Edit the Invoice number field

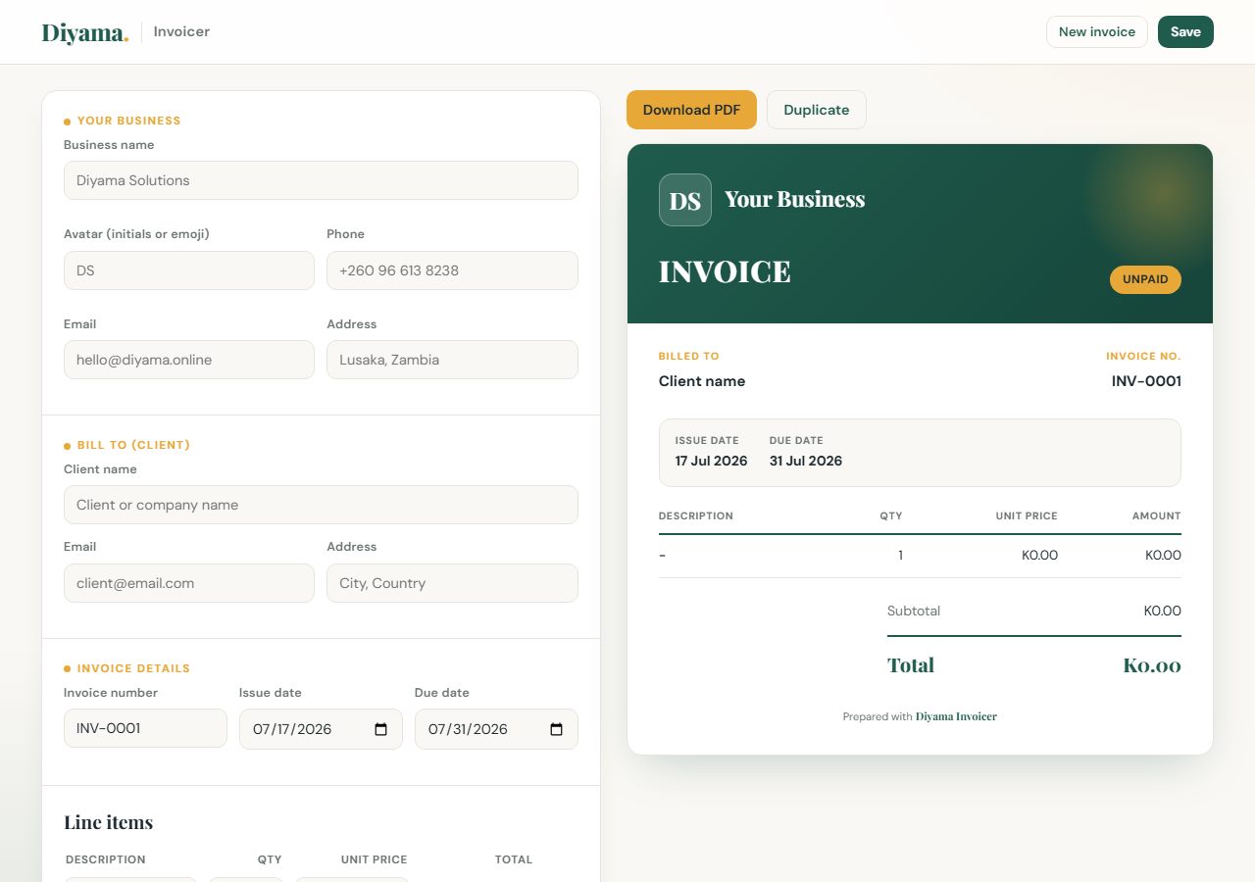click(145, 728)
